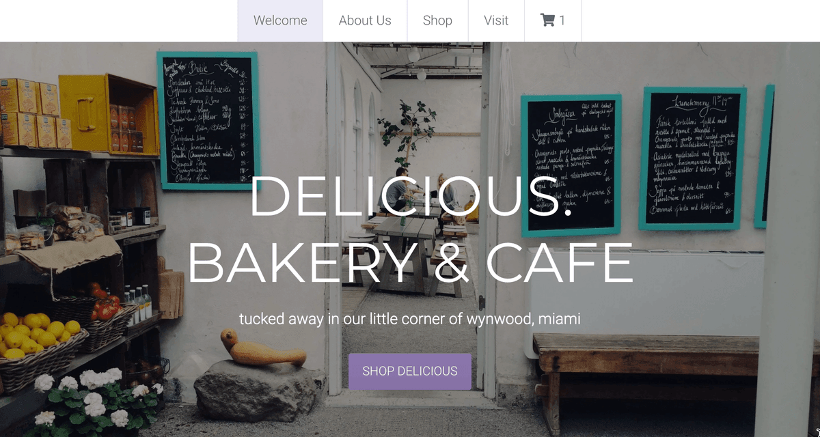The height and width of the screenshot is (437, 820).
Task: Select Shop in the navigation bar
Action: pos(437,20)
